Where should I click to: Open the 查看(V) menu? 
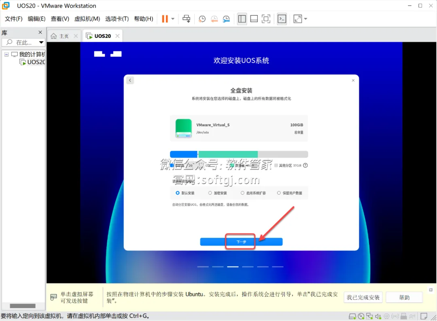coord(60,19)
